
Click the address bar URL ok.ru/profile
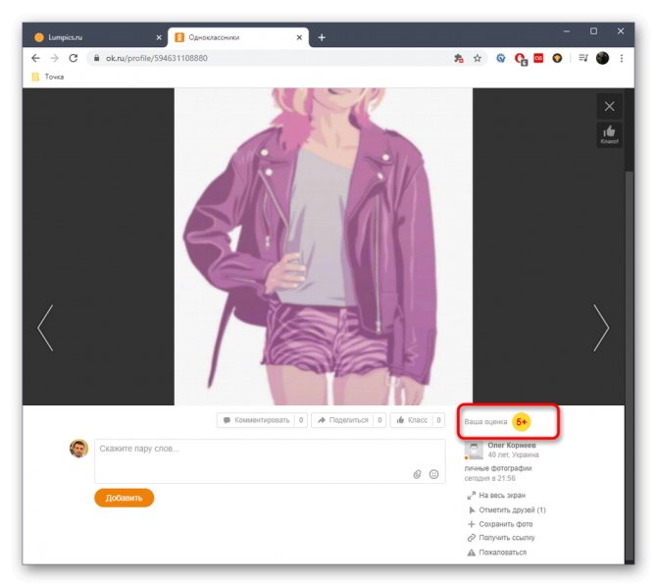point(157,58)
